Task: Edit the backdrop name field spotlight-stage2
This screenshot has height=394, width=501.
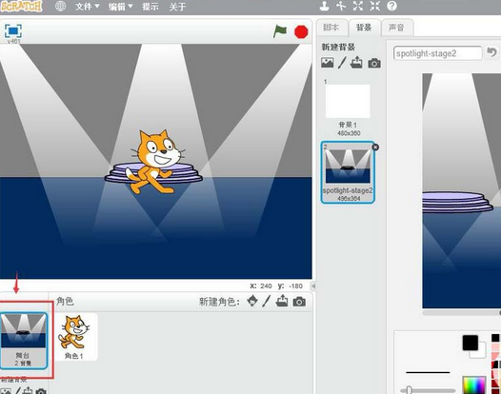Action: (437, 53)
